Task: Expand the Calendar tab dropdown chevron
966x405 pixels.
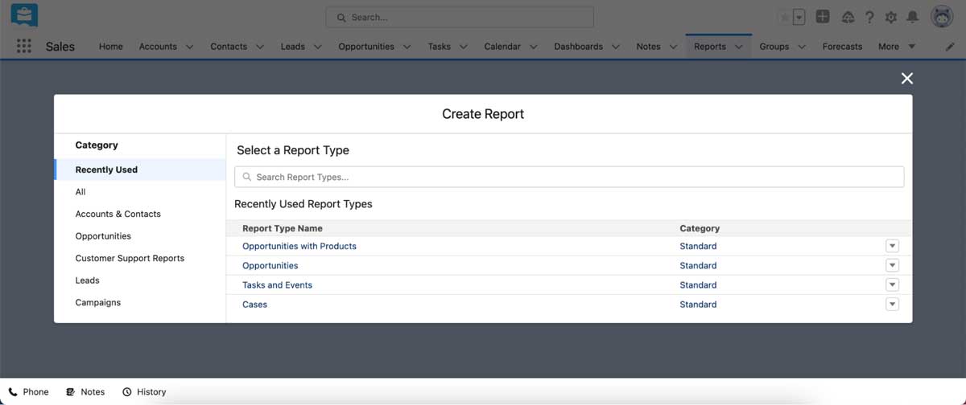Action: point(534,47)
